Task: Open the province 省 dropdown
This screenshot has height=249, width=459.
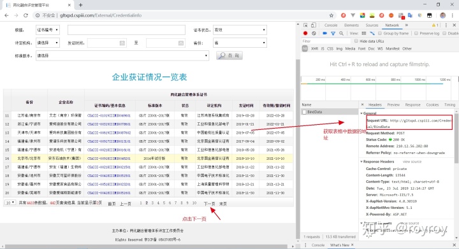Action: click(240, 43)
